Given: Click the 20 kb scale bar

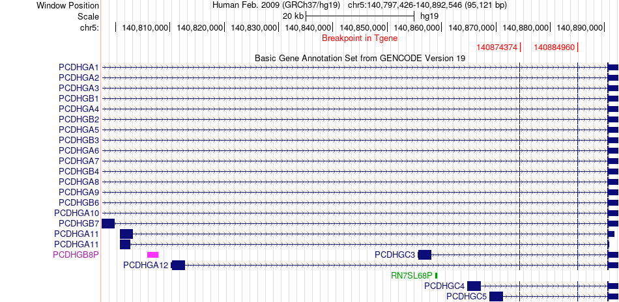Looking at the screenshot, I should [360, 15].
